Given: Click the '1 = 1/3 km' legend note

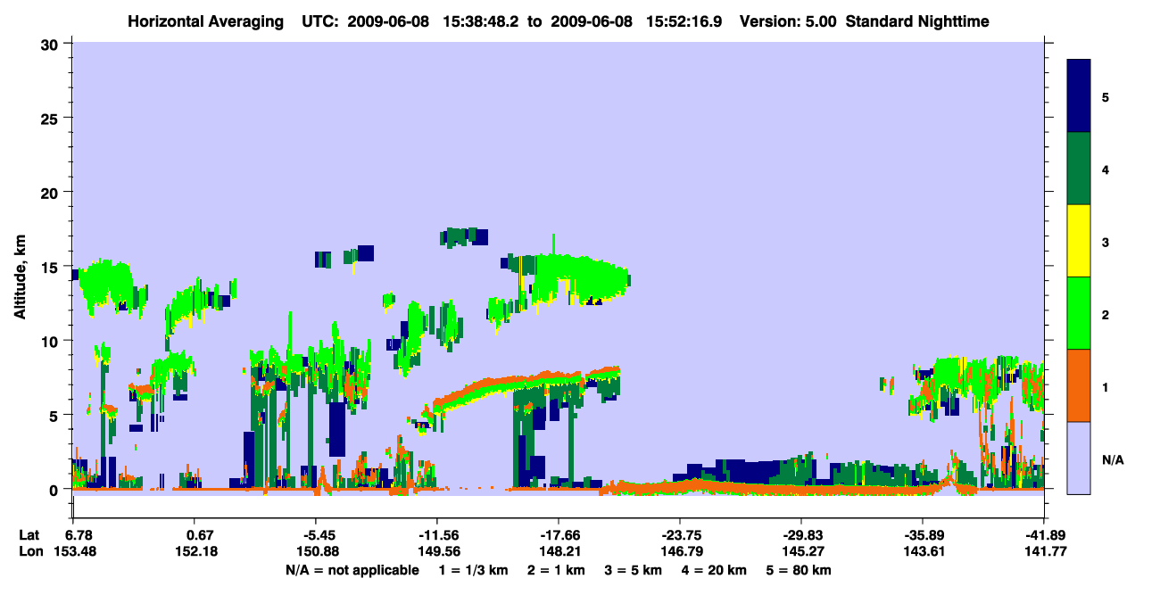Looking at the screenshot, I should tap(473, 569).
